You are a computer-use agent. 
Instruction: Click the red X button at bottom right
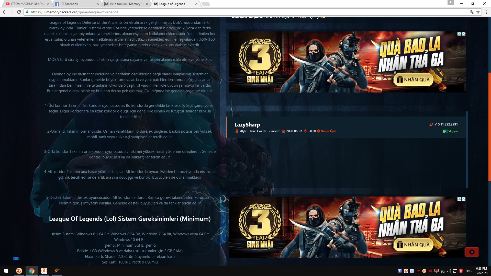coord(472,252)
